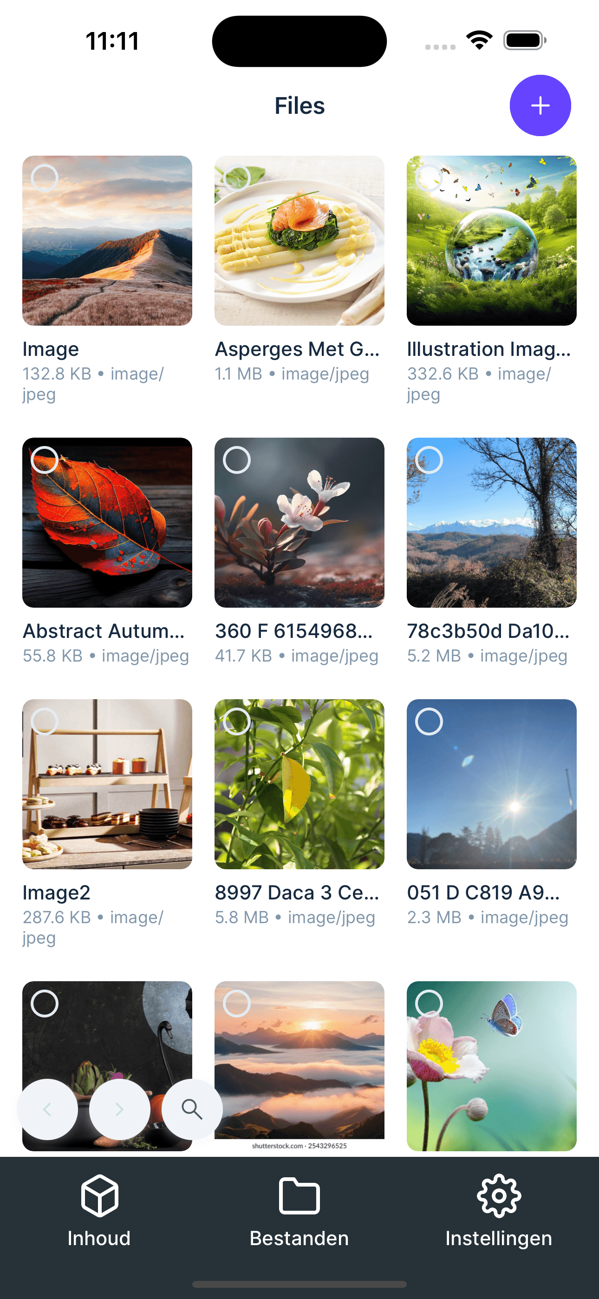Toggle selection circle on Asperges Met G... image

pos(237,178)
